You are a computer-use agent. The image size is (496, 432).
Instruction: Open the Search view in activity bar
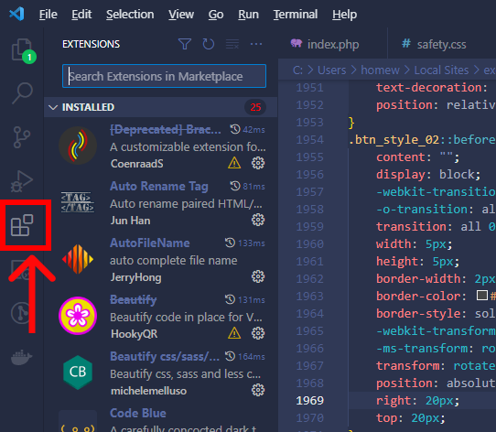22,93
